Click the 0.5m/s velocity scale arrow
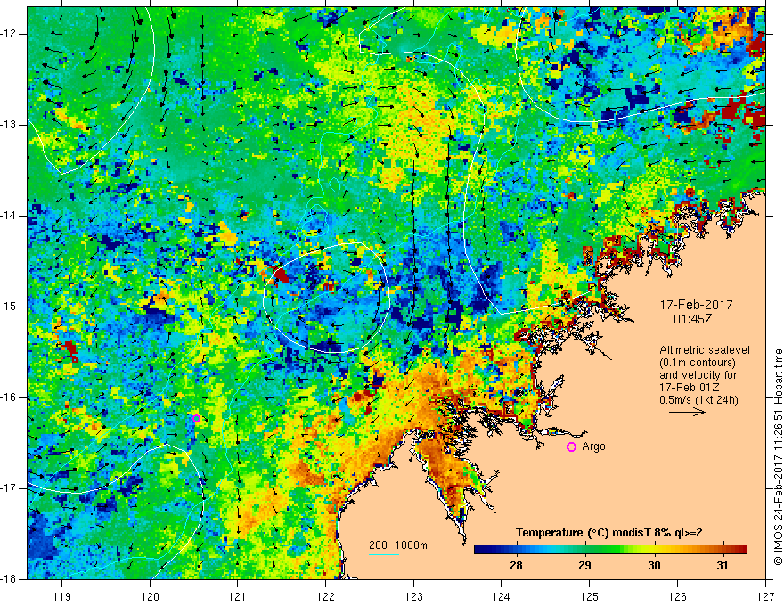The width and height of the screenshot is (784, 606). click(x=687, y=412)
